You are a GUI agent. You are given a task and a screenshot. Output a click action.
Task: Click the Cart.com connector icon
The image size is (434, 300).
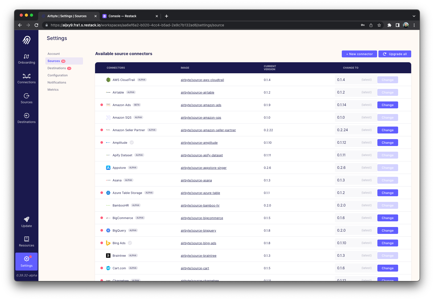click(108, 268)
